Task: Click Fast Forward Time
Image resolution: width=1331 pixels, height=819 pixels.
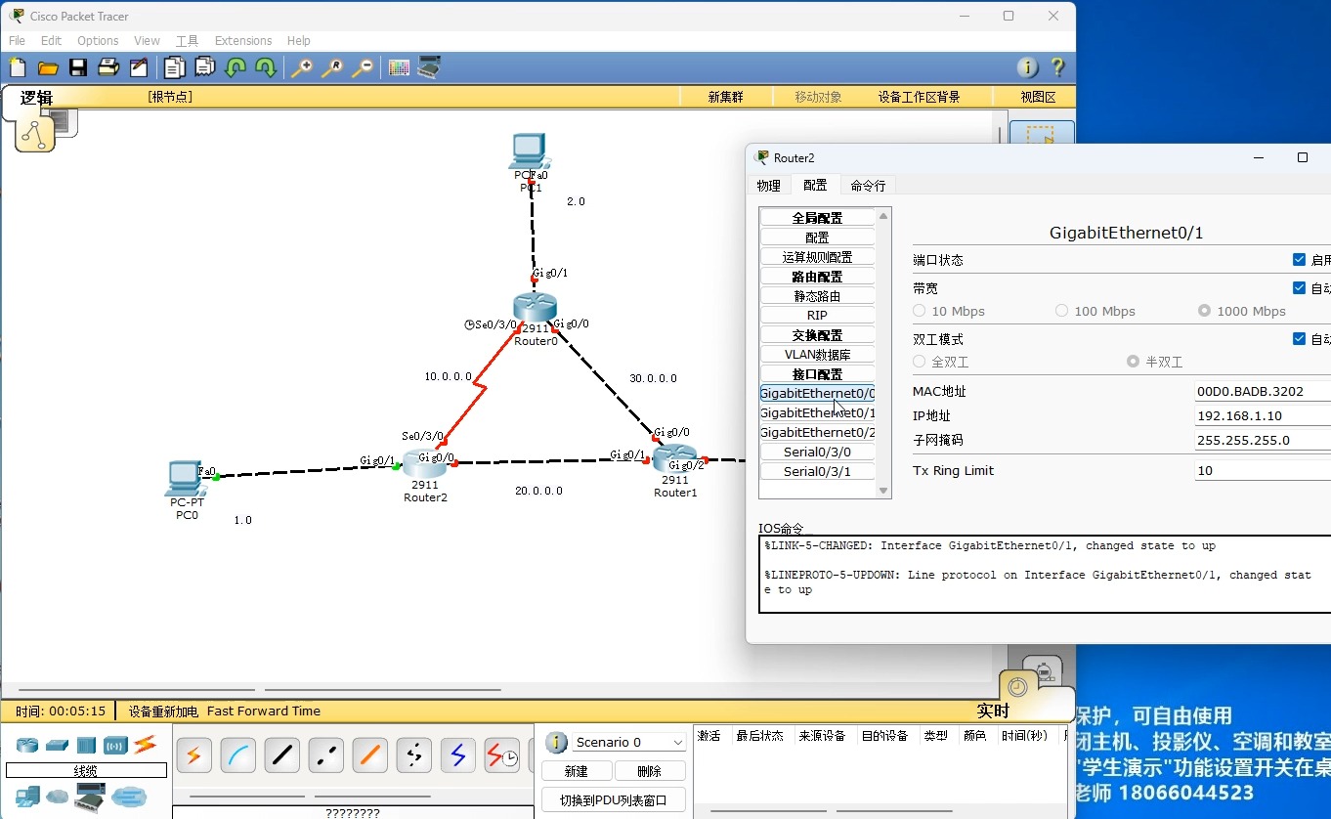Action: pos(264,711)
